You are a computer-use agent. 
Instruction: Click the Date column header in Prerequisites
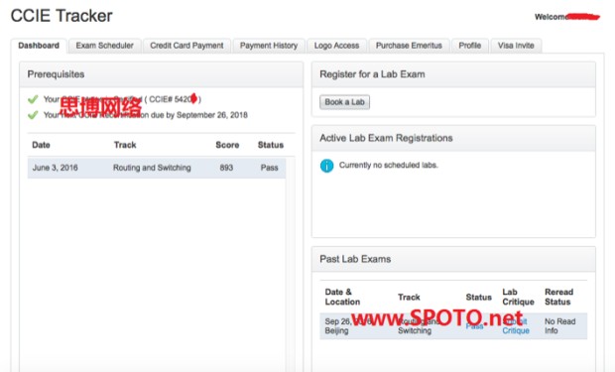[x=41, y=145]
